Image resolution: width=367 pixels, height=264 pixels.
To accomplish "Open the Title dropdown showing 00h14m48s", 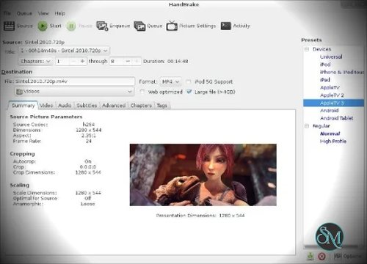I will (64, 51).
